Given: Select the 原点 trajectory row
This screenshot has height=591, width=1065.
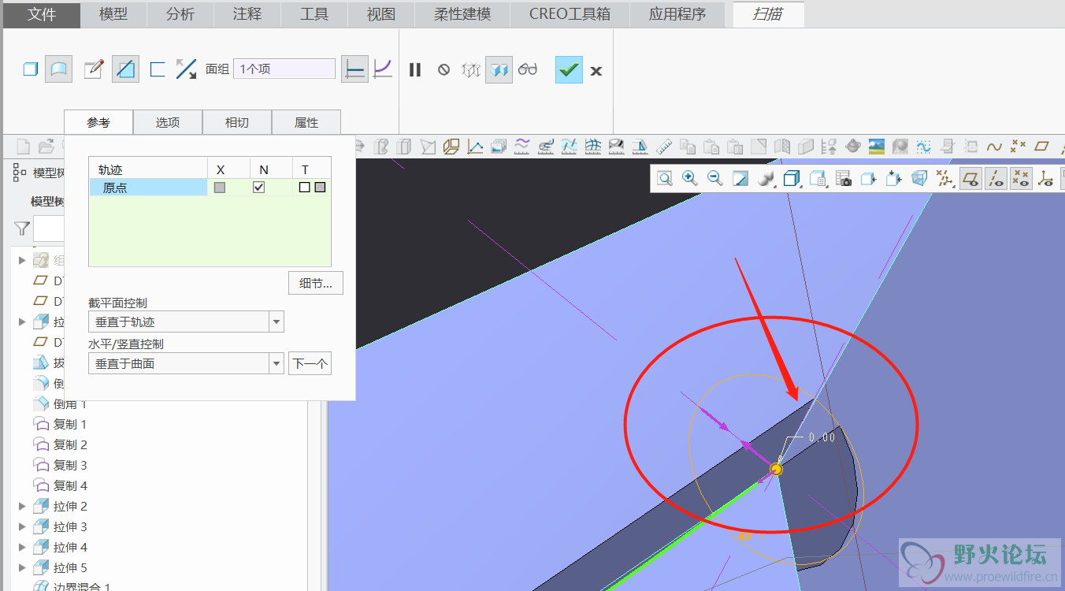Looking at the screenshot, I should 210,188.
